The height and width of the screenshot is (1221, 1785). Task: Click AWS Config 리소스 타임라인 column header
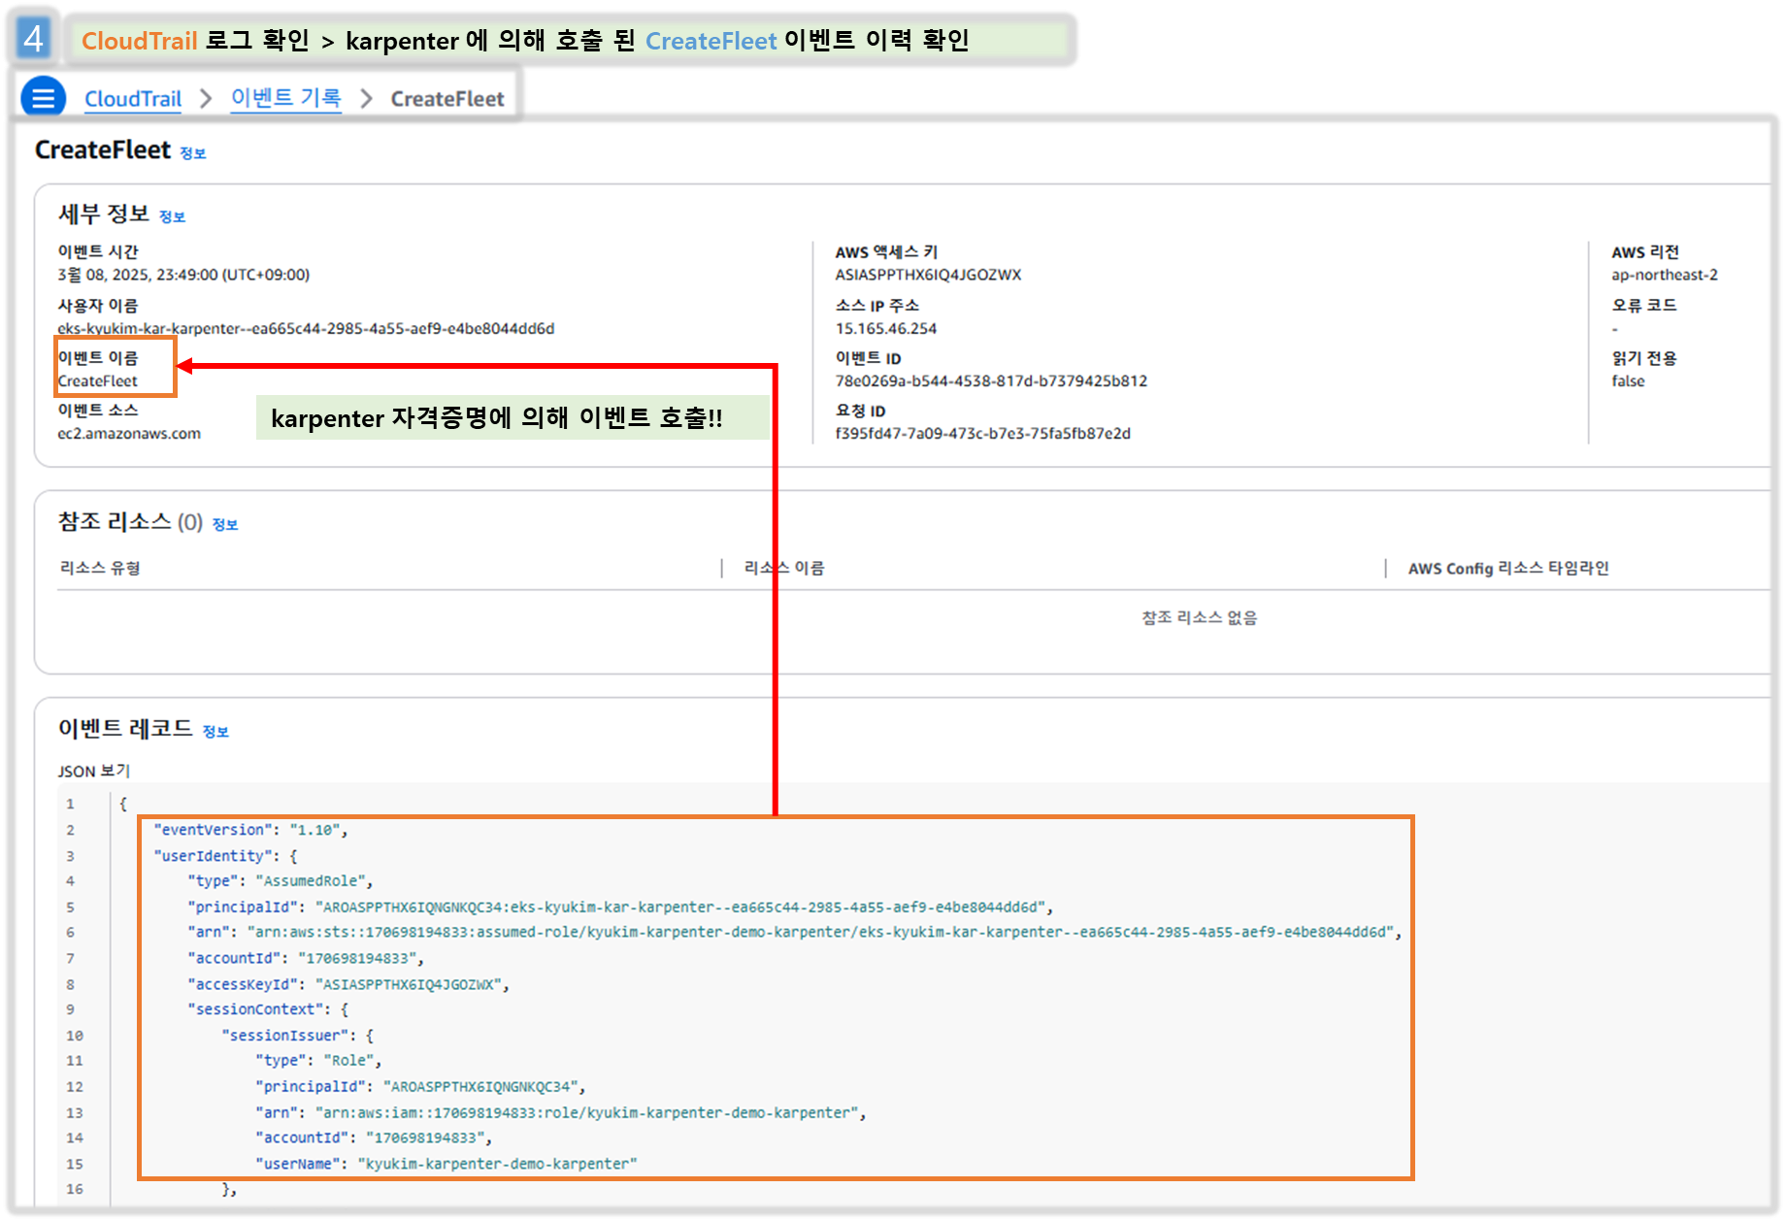click(1508, 568)
